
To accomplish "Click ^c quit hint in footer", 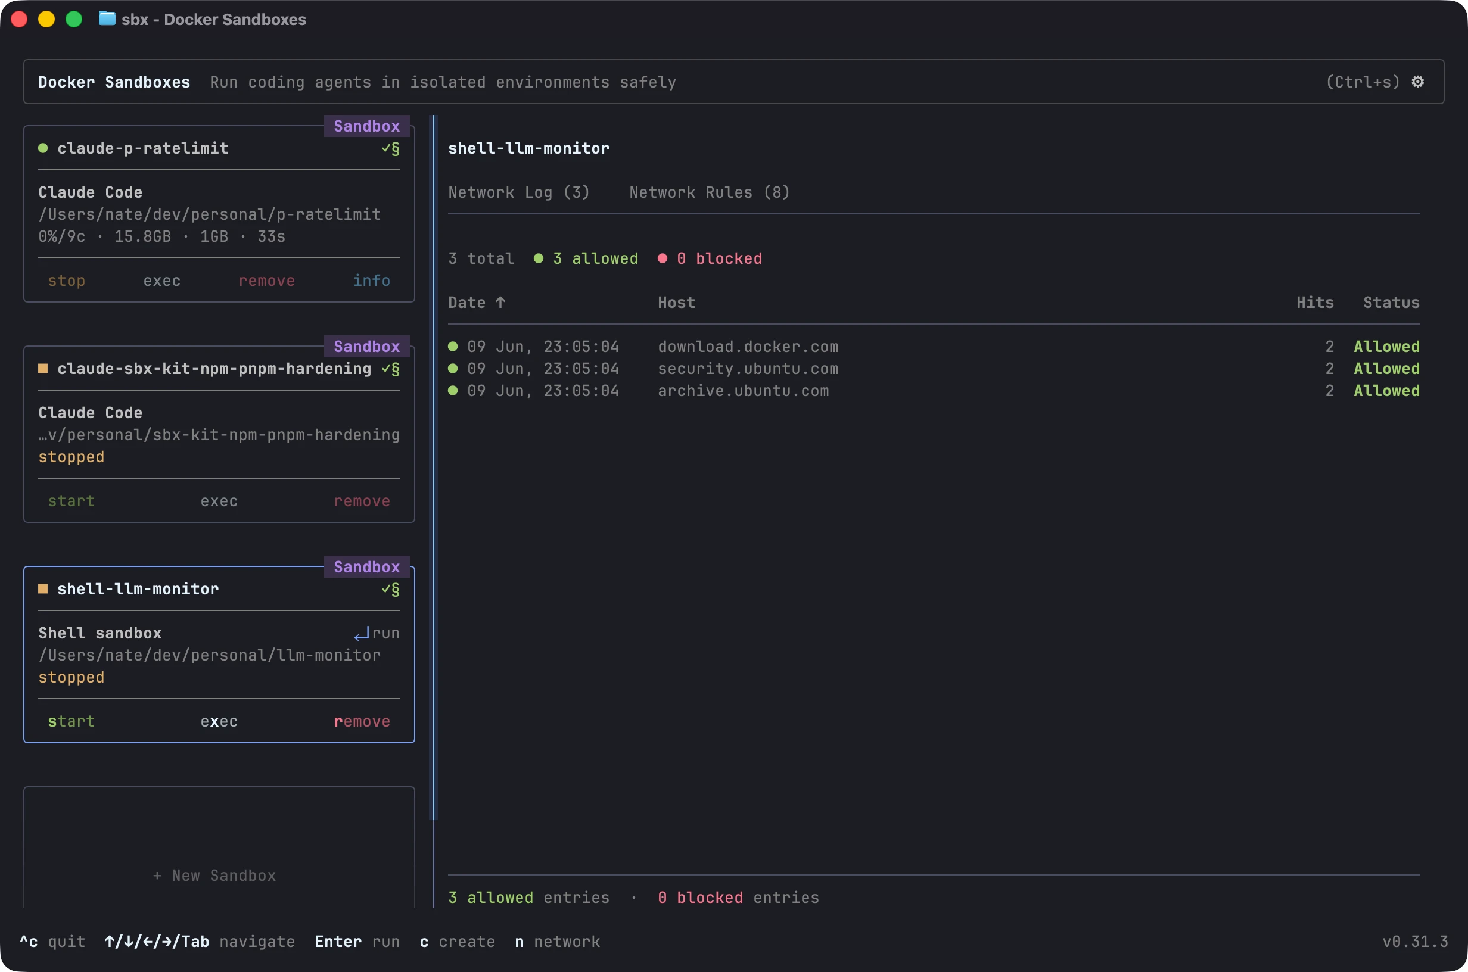I will (52, 942).
